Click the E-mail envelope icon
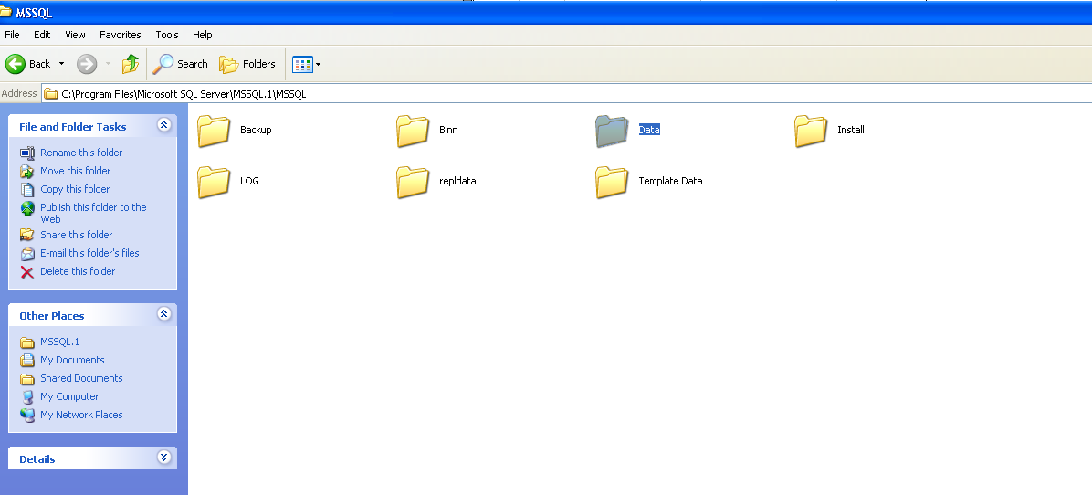 coord(27,253)
